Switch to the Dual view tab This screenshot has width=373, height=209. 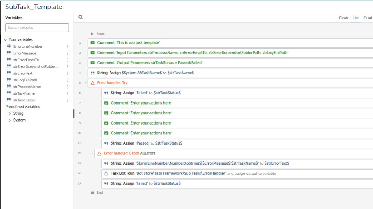point(367,18)
